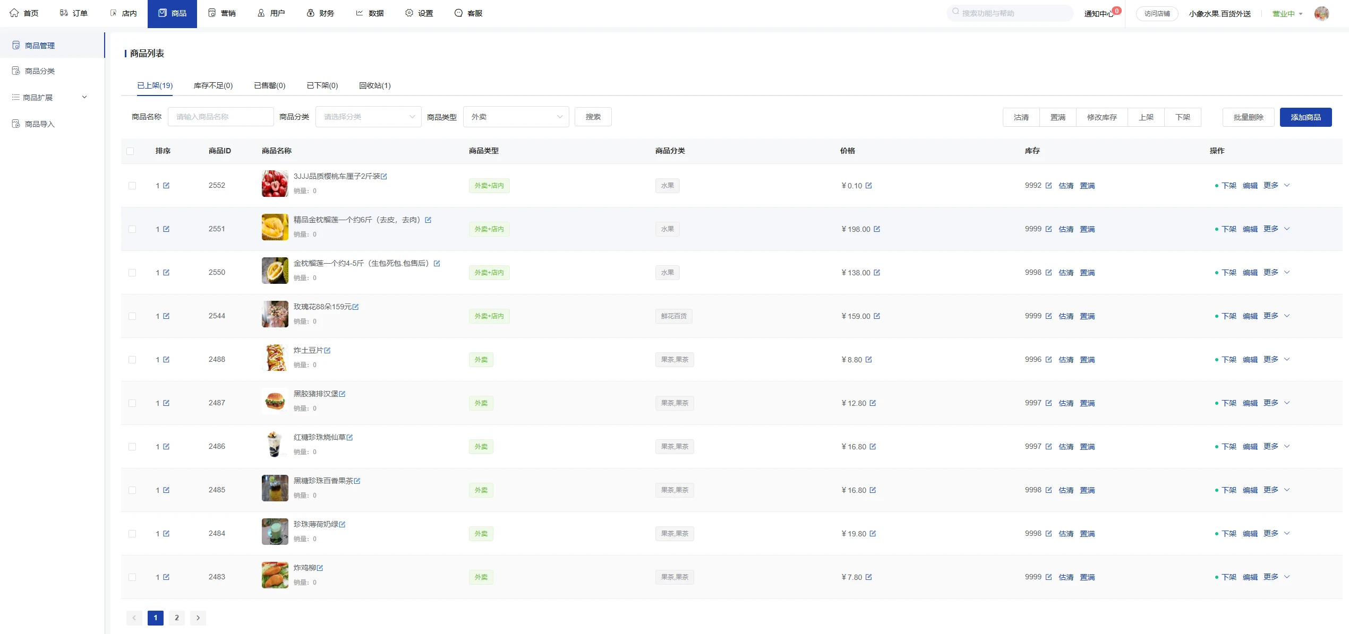Open the 通知中心 notification center

[1098, 13]
